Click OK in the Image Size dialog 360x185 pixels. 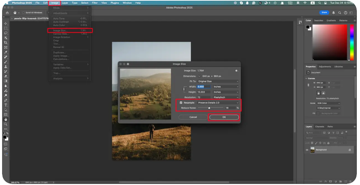tap(224, 117)
